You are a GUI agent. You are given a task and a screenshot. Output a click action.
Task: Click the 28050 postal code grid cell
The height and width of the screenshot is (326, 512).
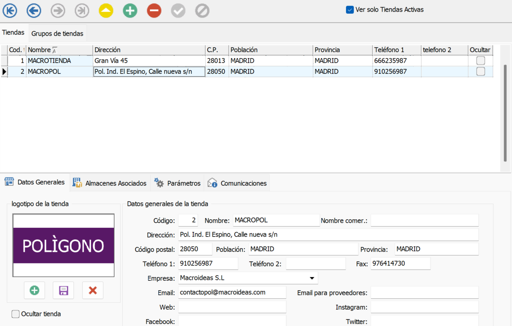click(217, 72)
